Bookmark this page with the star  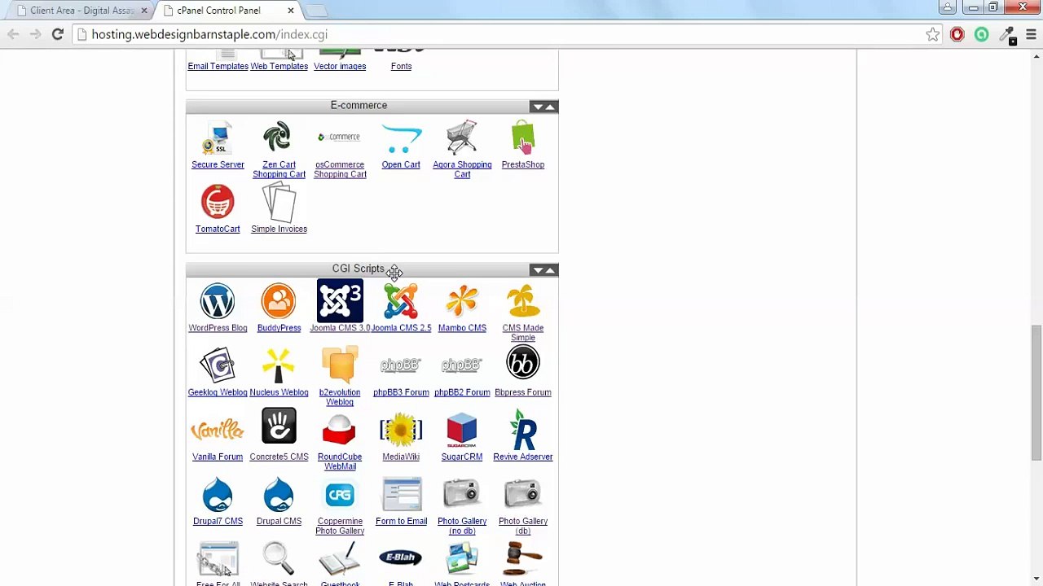click(x=932, y=34)
